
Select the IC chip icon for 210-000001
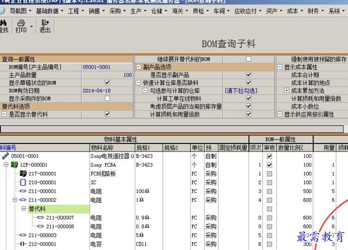23,182
